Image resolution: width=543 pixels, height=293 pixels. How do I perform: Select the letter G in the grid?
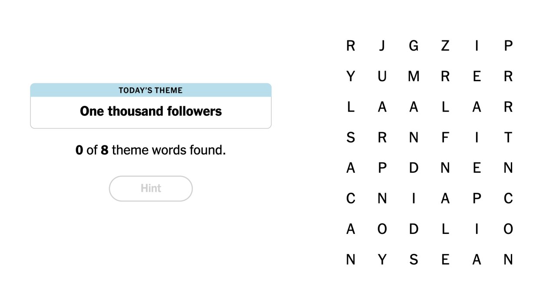point(414,46)
